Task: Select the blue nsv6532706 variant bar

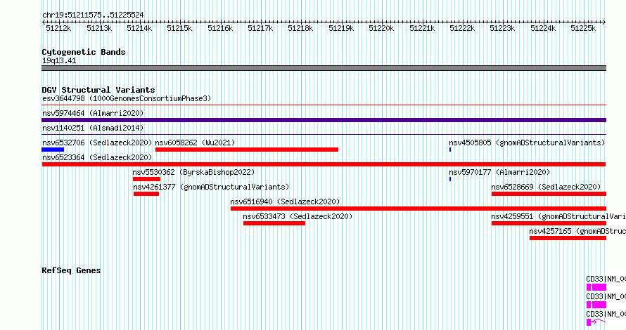Action: [53, 150]
